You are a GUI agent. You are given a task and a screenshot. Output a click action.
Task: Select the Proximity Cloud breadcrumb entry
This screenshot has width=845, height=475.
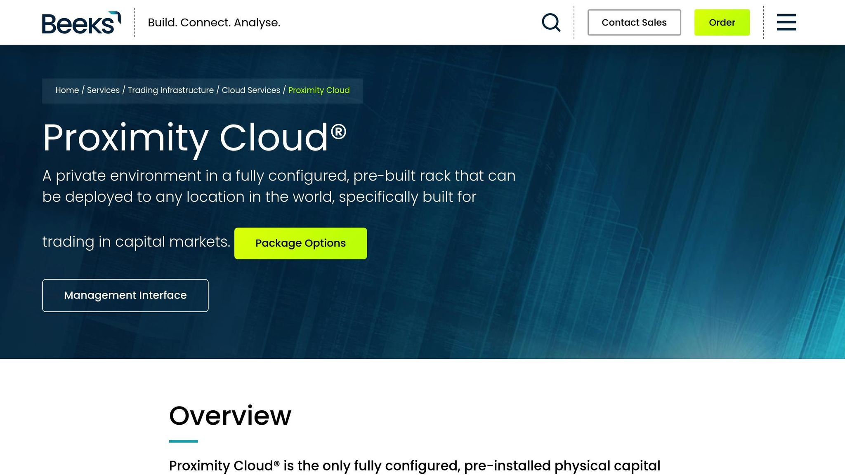pos(319,90)
